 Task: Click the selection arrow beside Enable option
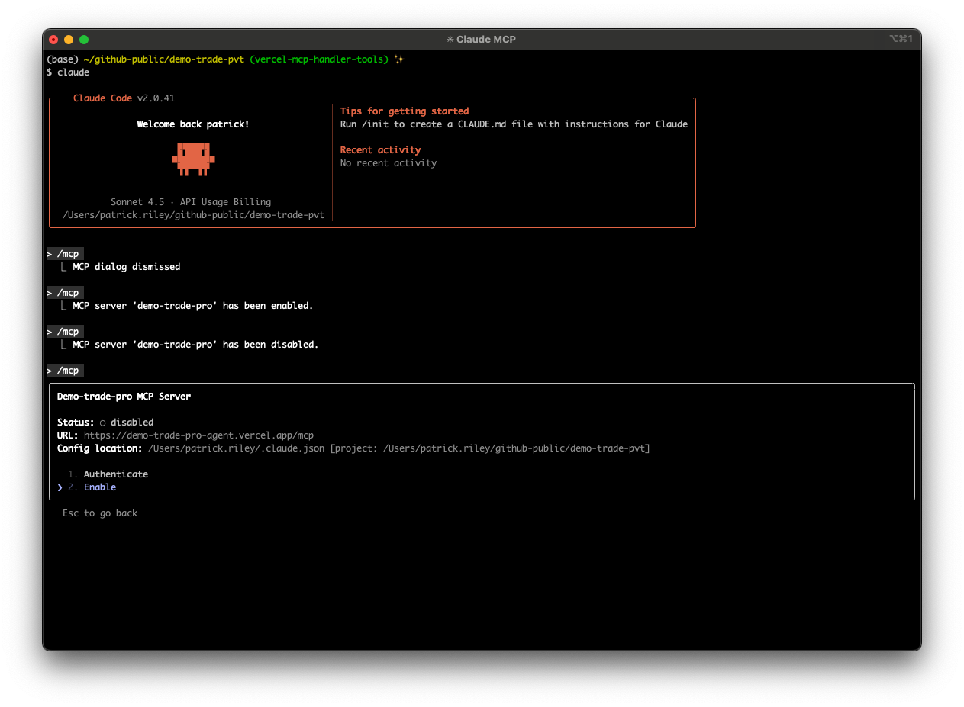click(x=60, y=487)
